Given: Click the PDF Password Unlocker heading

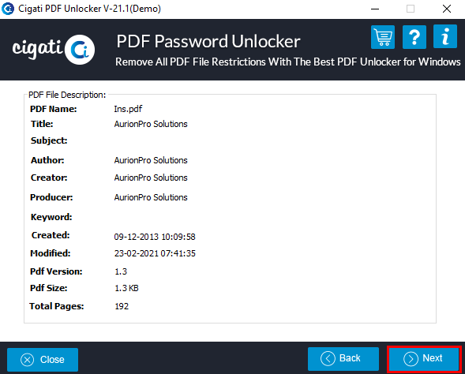Looking at the screenshot, I should 208,41.
